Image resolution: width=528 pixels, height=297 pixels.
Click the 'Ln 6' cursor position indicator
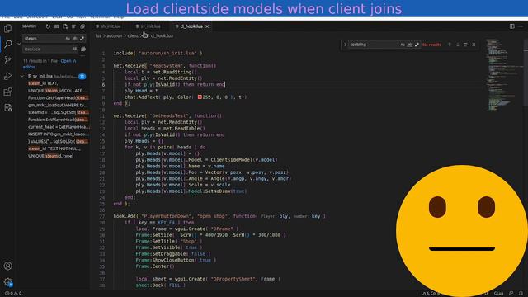coord(431,294)
